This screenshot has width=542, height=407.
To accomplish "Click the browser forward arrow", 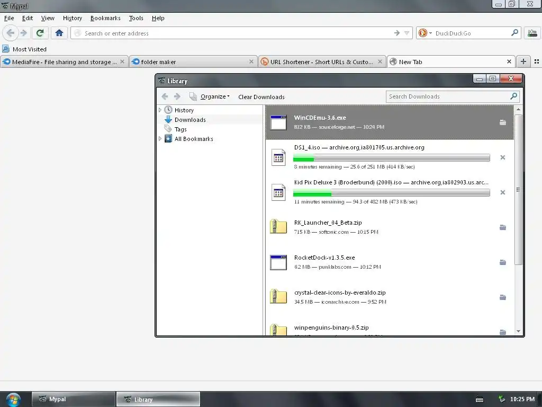I will click(x=23, y=33).
